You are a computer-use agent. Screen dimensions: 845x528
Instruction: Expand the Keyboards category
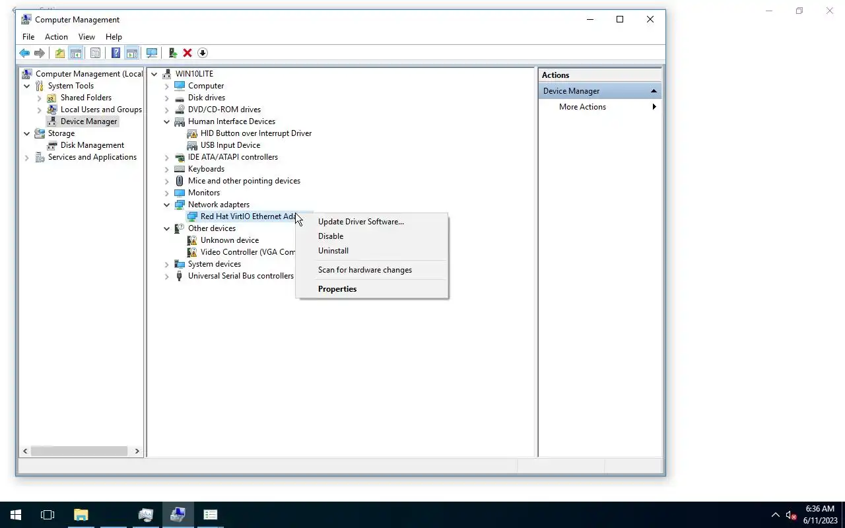click(167, 169)
